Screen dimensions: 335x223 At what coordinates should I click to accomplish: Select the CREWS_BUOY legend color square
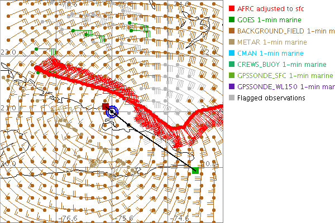pyautogui.click(x=232, y=65)
